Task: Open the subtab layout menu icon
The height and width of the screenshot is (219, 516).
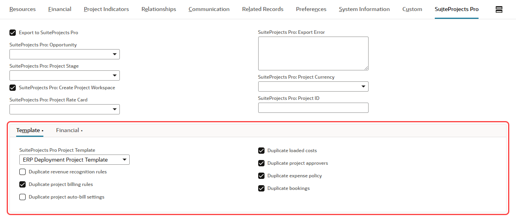Action: point(499,9)
